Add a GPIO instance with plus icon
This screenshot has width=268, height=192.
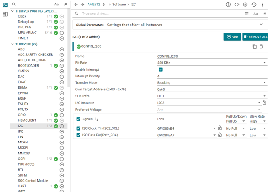click(x=62, y=115)
